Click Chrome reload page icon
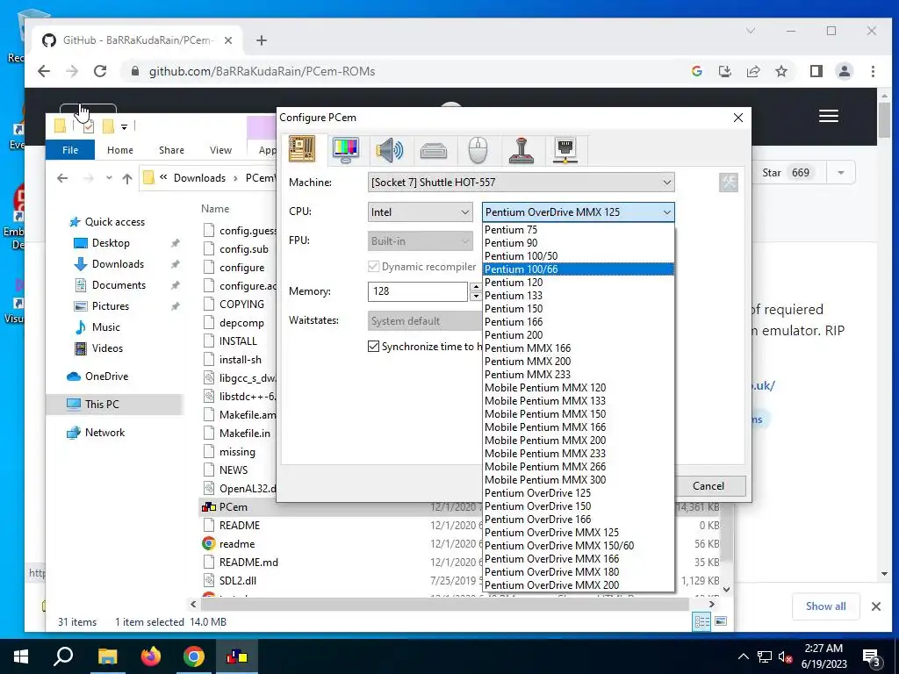Image resolution: width=899 pixels, height=674 pixels. pyautogui.click(x=100, y=71)
